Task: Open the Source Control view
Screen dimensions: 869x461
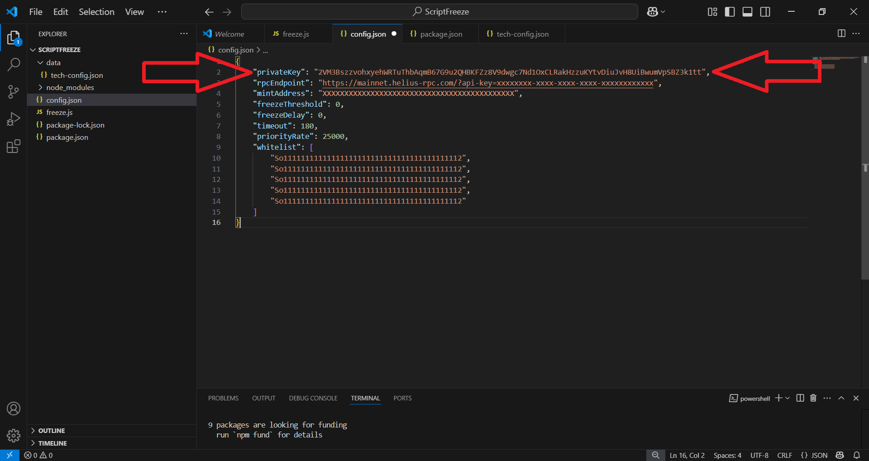Action: [x=14, y=92]
